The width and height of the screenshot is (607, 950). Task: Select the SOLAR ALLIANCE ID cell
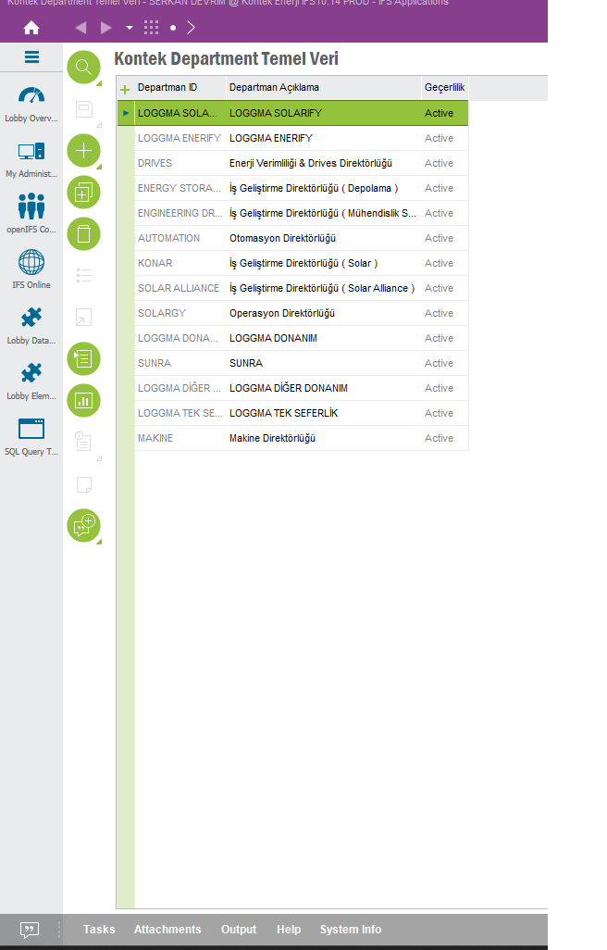click(180, 288)
